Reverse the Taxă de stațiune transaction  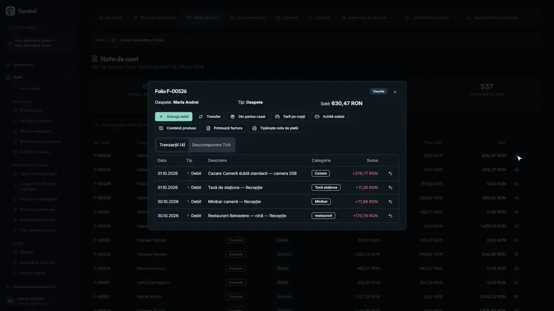390,187
